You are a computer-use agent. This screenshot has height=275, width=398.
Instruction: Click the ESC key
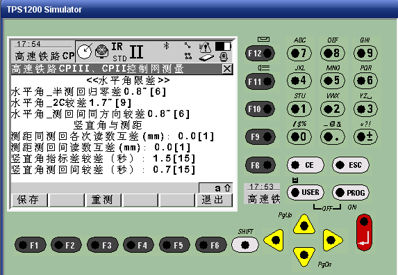pos(351,165)
